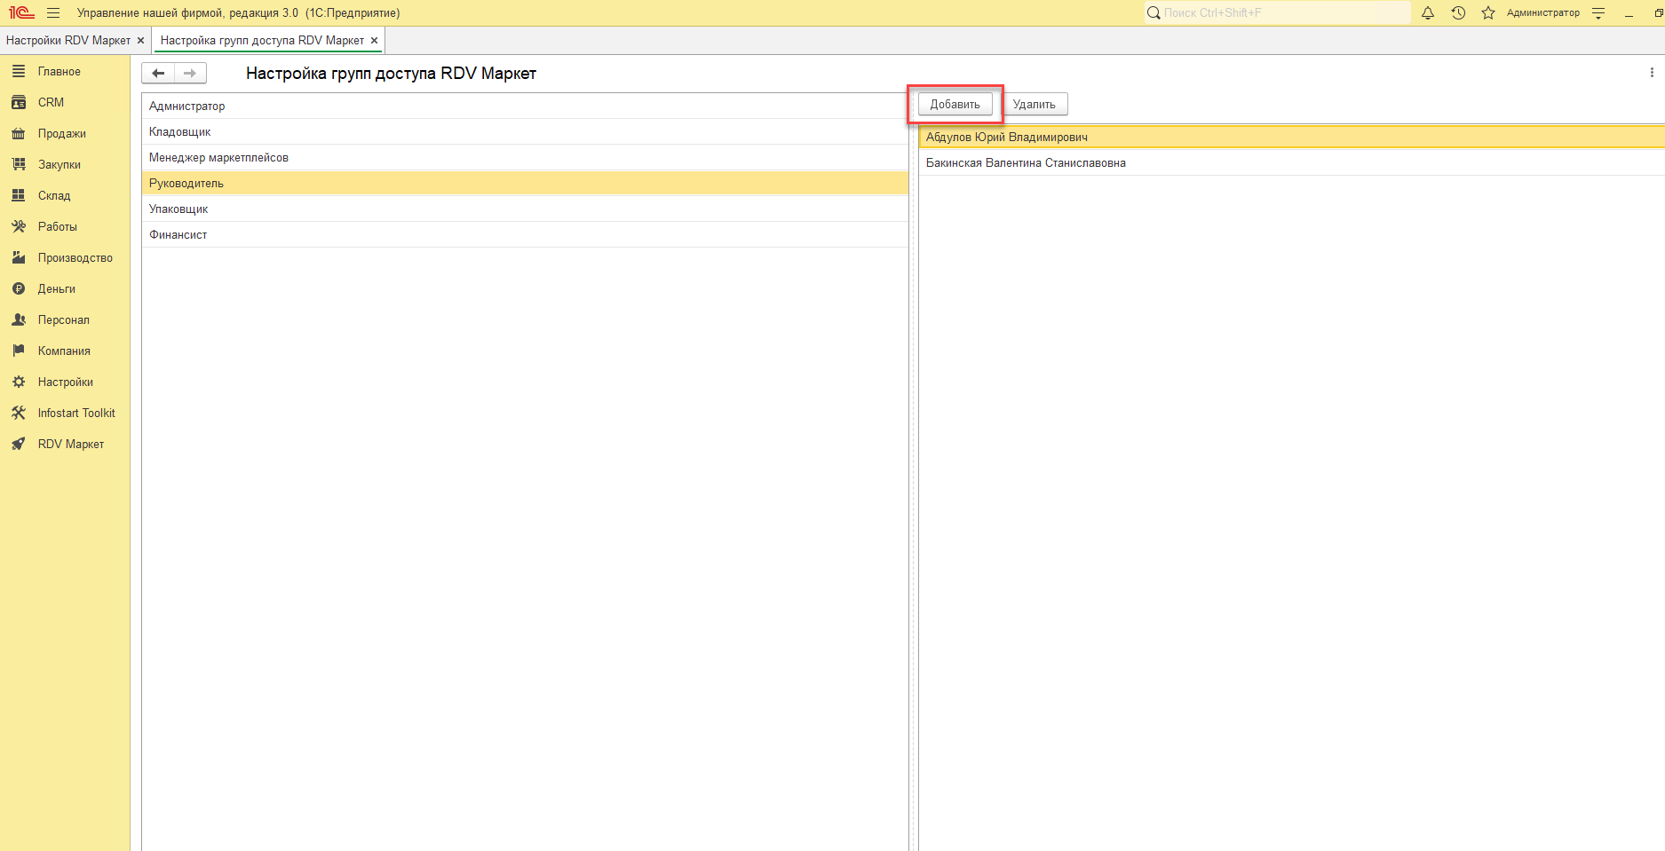This screenshot has width=1665, height=851.
Task: Select the Руководитель access group row
Action: (525, 183)
